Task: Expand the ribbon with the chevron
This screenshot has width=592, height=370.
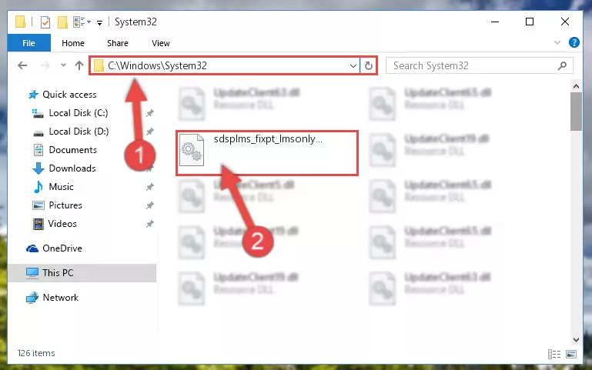Action: point(557,42)
